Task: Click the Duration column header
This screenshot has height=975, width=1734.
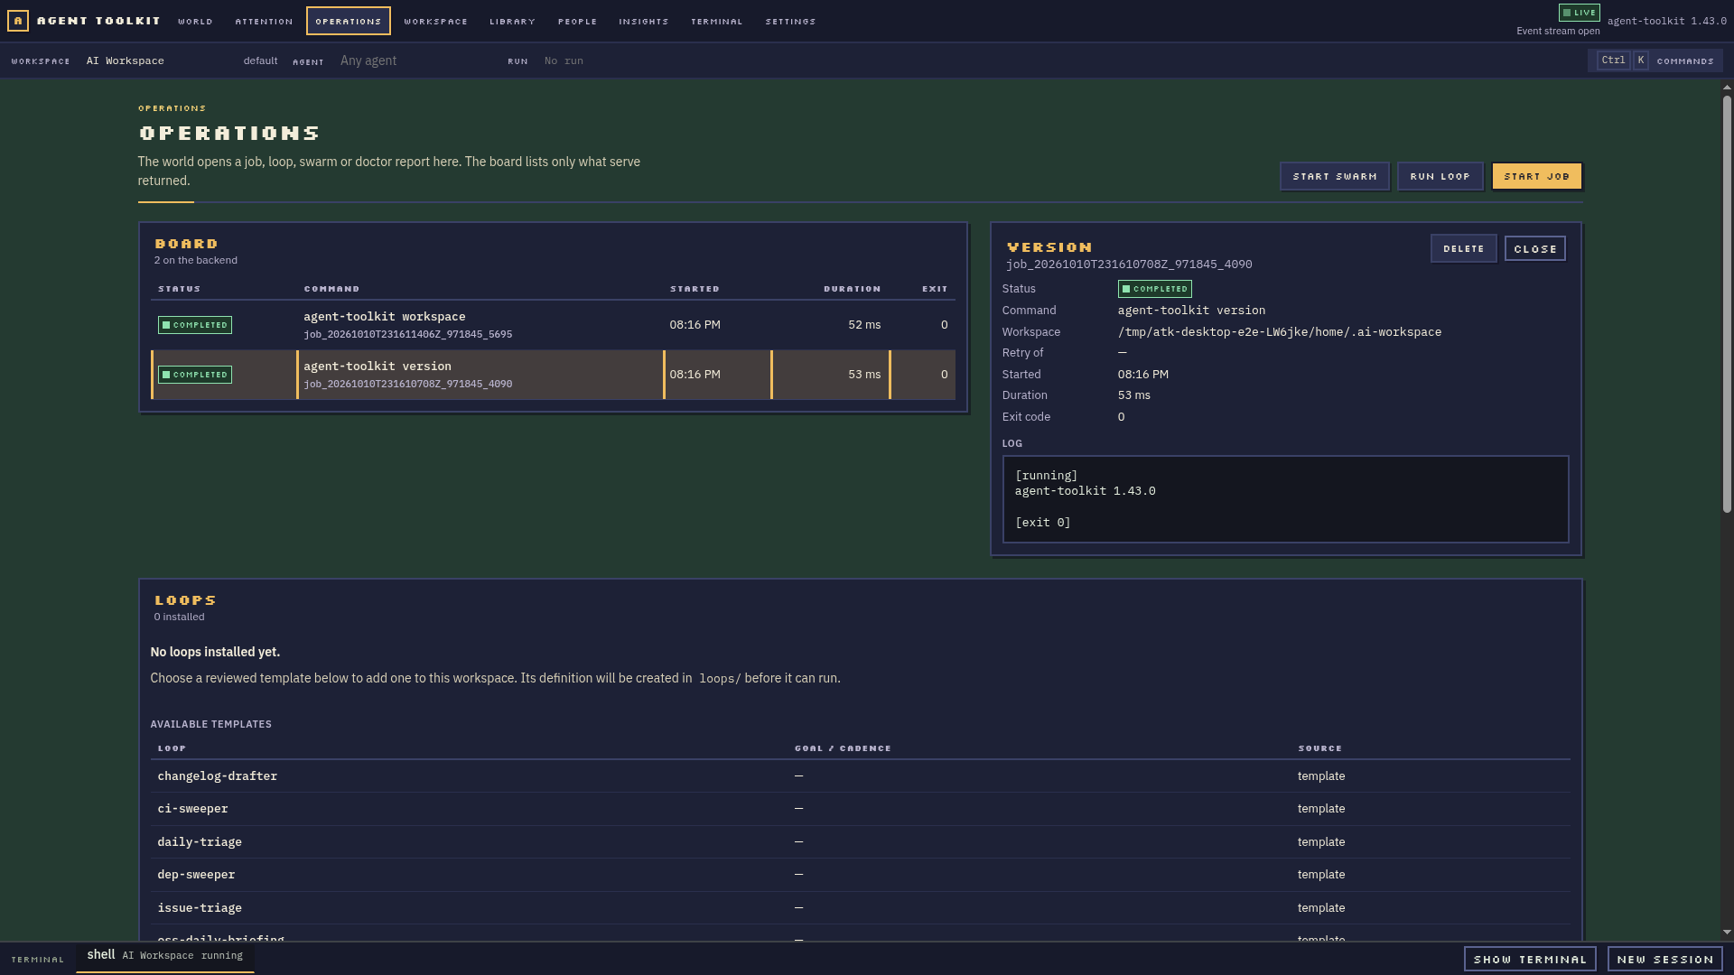Action: tap(852, 289)
